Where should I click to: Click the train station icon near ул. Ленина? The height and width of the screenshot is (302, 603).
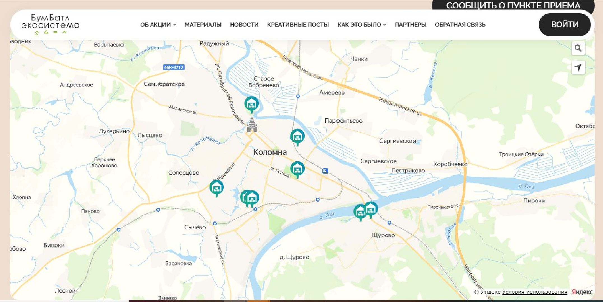(325, 171)
